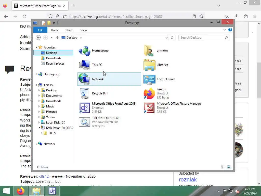This screenshot has width=261, height=196.
Task: Click the Desktop breadcrumb in address bar
Action: (x=72, y=38)
